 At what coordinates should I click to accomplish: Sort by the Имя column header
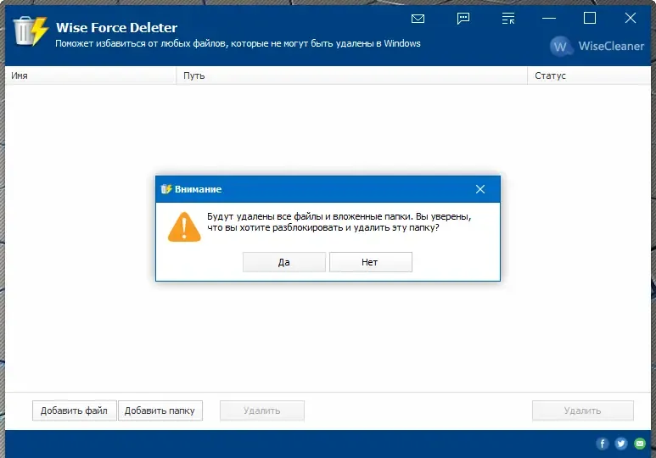91,75
